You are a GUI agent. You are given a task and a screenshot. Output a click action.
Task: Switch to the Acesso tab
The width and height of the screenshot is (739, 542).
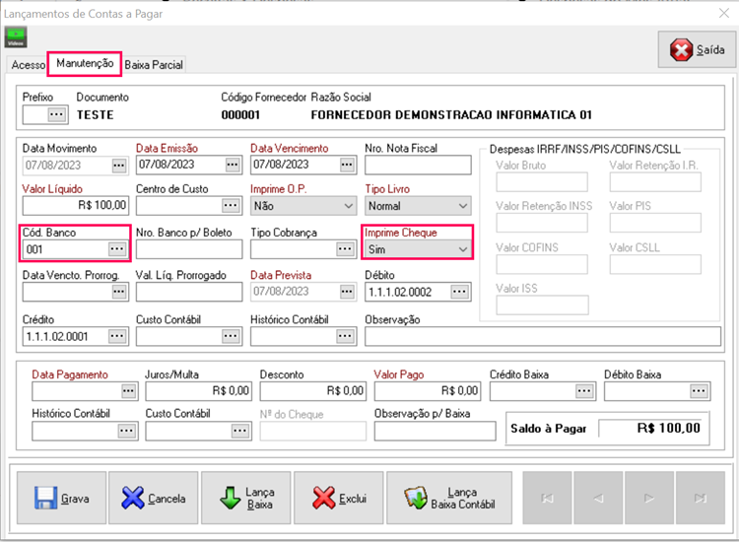(28, 65)
